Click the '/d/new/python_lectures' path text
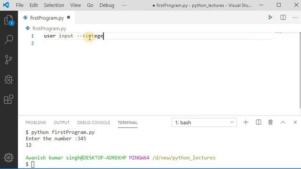301x169 pixels. tap(184, 158)
